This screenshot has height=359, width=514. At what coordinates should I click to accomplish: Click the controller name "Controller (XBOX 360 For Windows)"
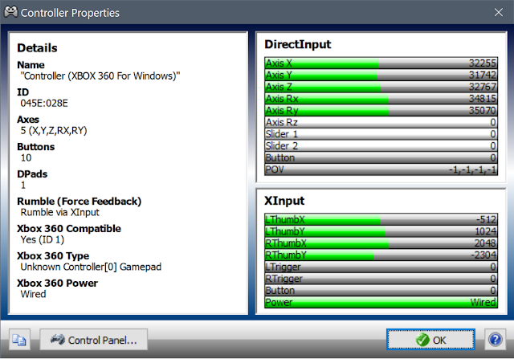[x=100, y=76]
